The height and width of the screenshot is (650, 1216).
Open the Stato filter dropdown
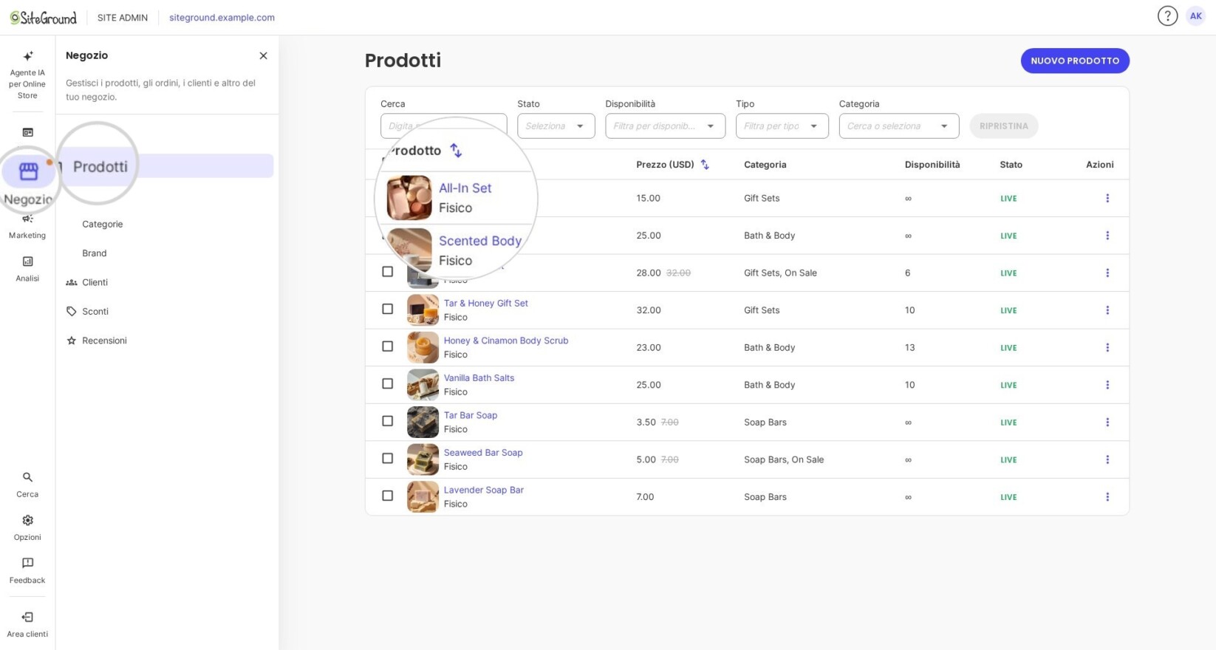tap(556, 126)
